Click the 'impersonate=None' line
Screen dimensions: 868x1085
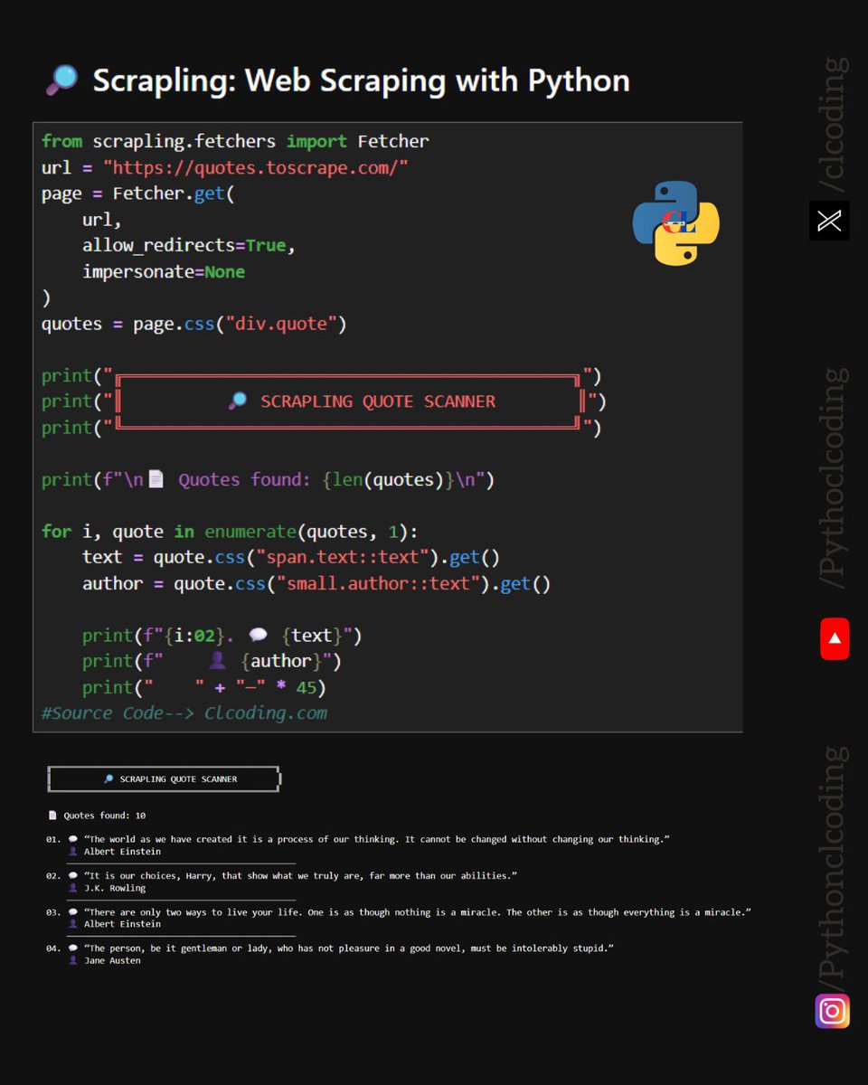point(164,272)
